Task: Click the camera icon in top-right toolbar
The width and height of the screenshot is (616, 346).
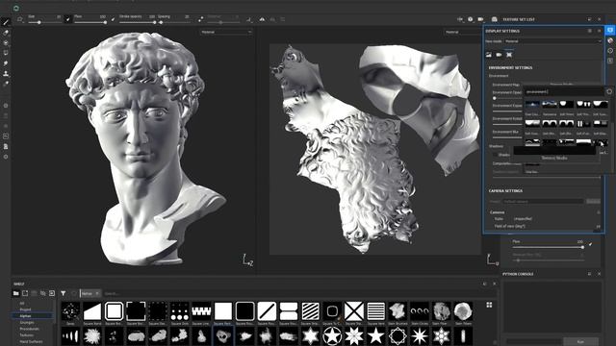Action: [480, 19]
